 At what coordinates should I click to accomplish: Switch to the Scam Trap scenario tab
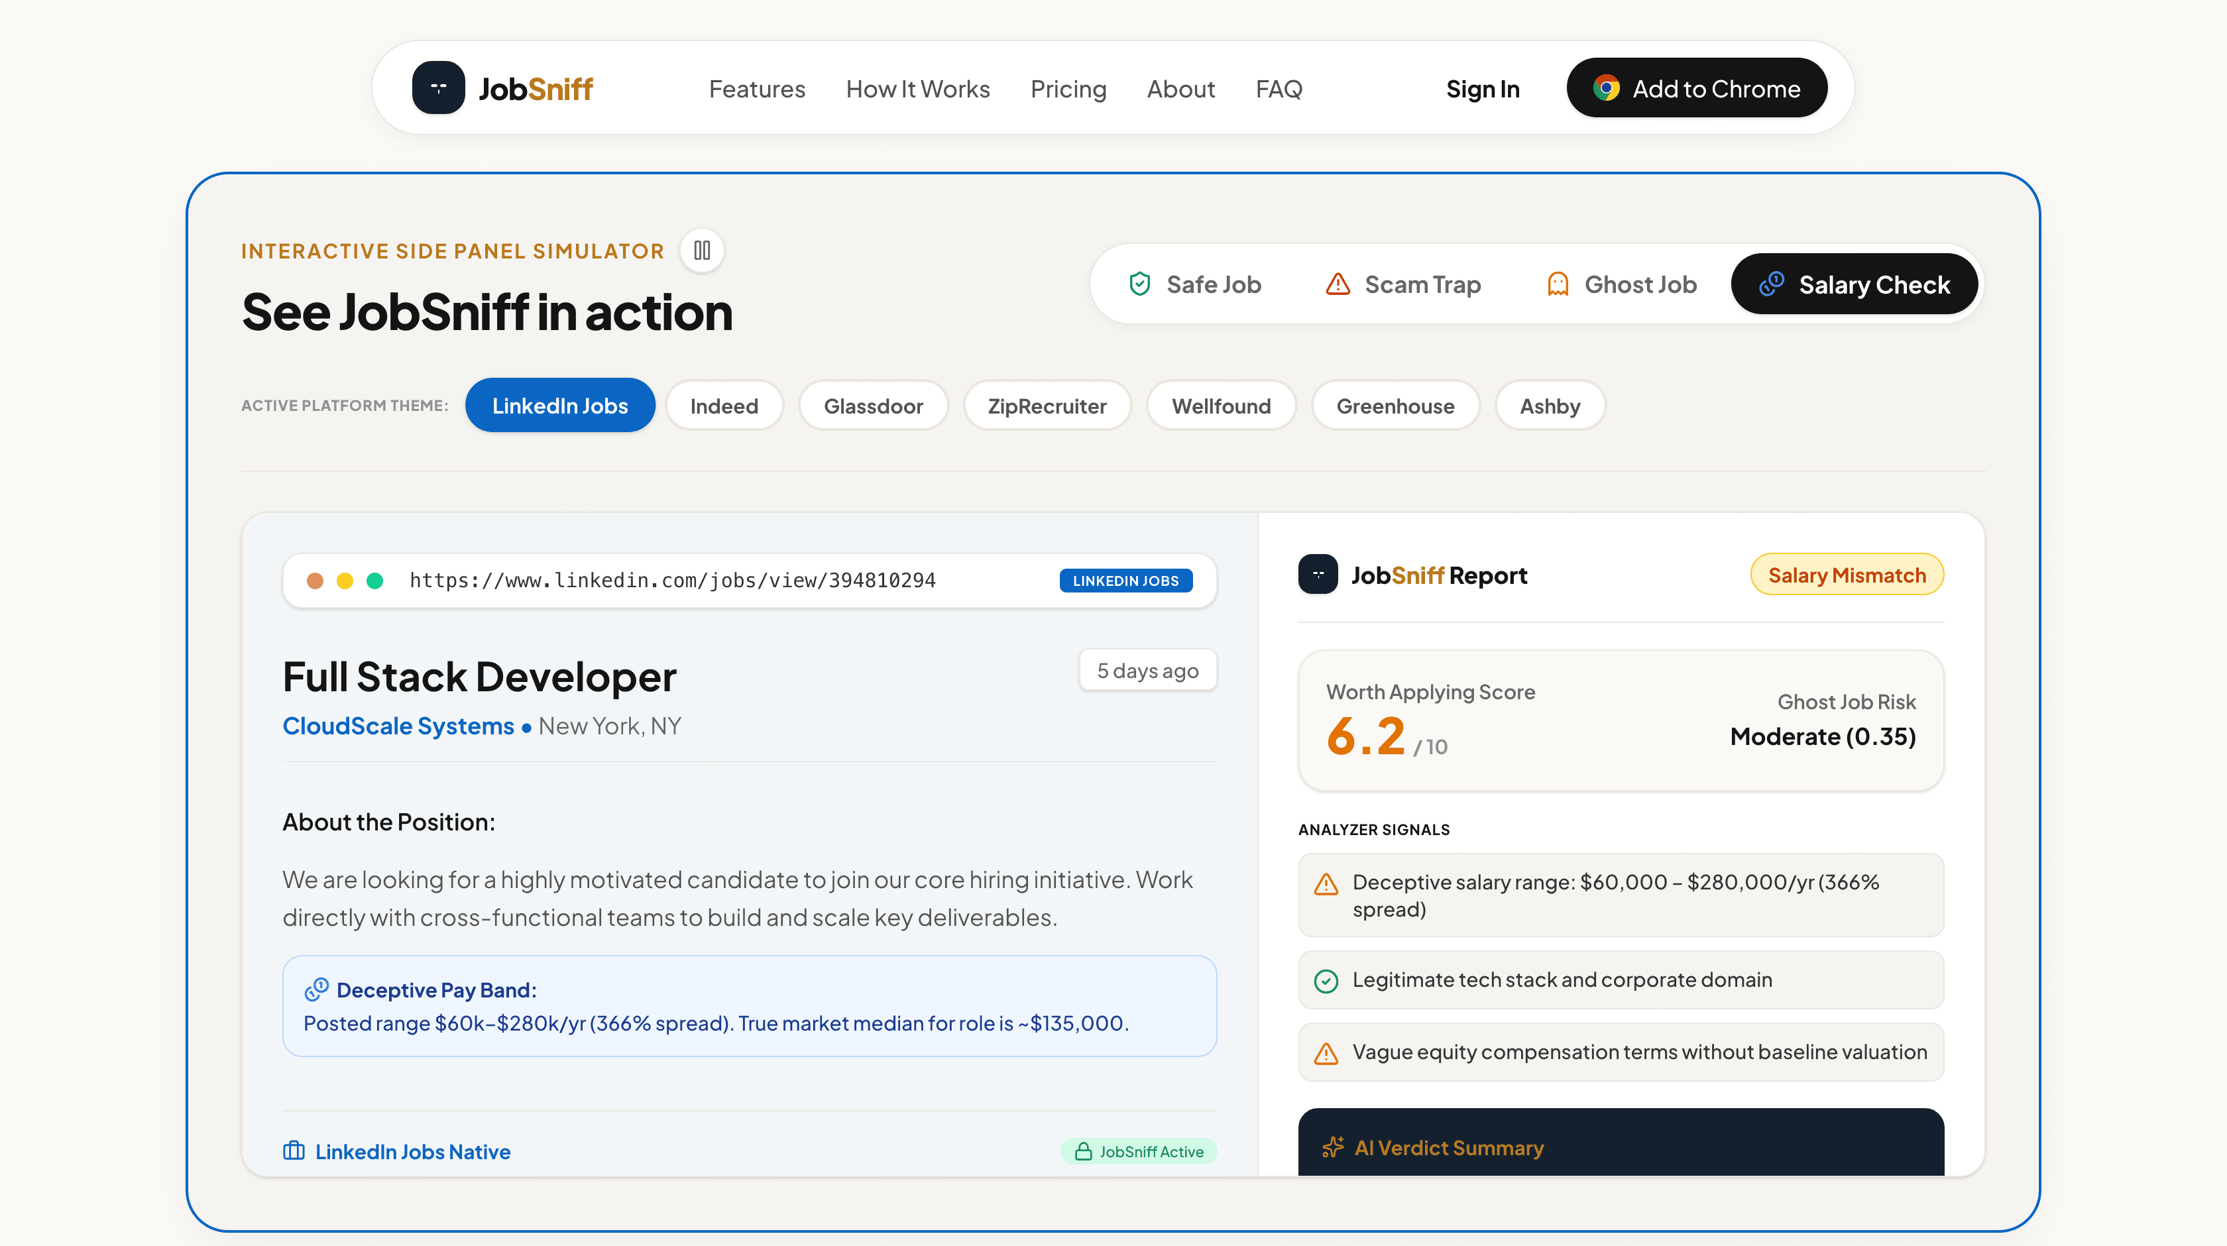tap(1402, 284)
